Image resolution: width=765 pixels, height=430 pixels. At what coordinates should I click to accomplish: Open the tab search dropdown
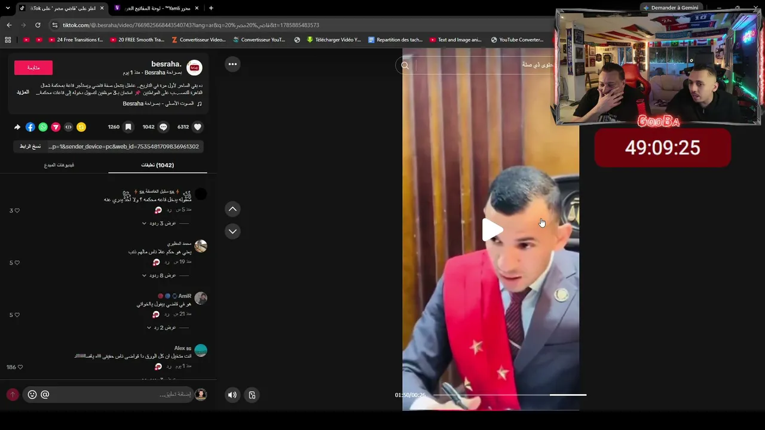pyautogui.click(x=8, y=8)
